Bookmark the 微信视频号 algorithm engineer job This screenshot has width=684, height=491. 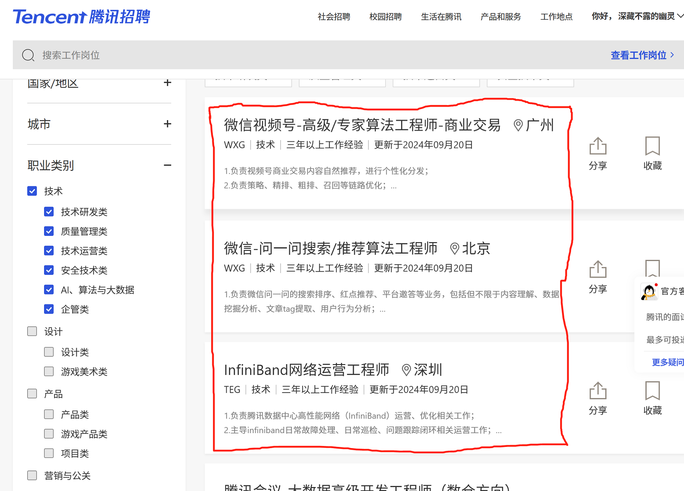coord(653,154)
